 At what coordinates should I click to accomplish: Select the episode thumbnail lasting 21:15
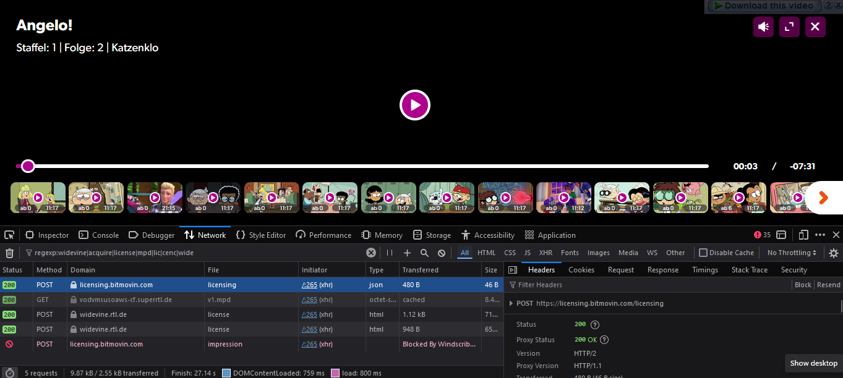coord(155,198)
